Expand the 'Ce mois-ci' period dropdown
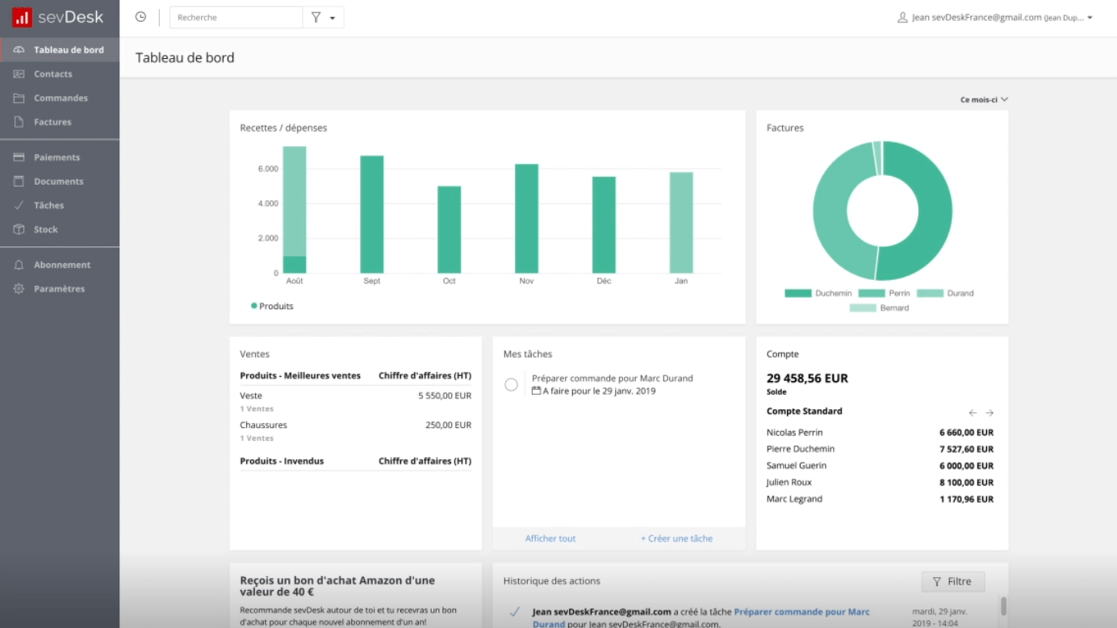Viewport: 1117px width, 628px height. [984, 100]
